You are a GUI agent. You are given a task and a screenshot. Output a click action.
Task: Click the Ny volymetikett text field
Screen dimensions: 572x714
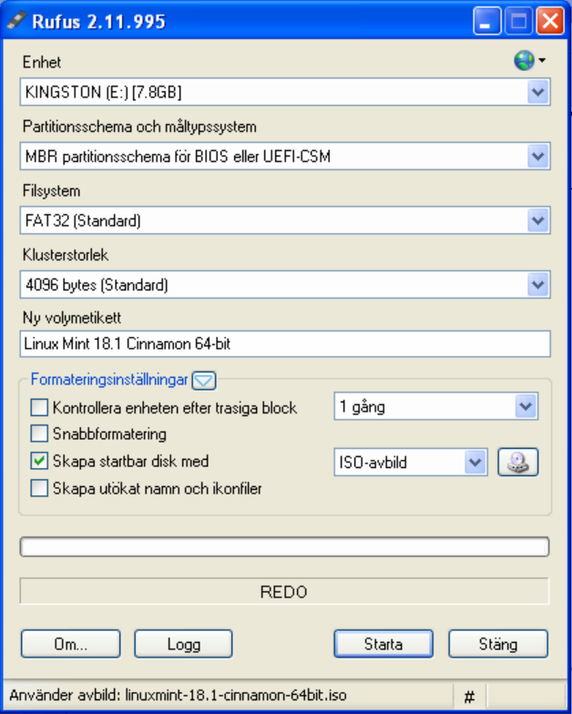pyautogui.click(x=285, y=344)
